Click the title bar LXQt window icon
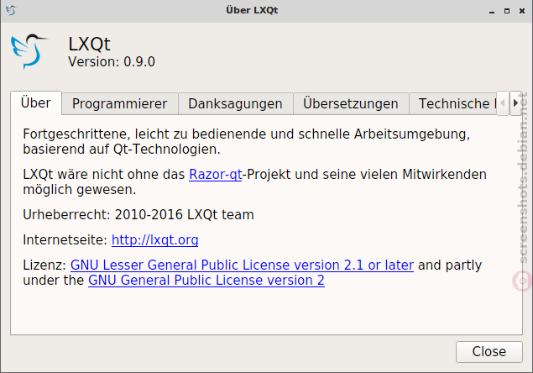 pyautogui.click(x=11, y=11)
